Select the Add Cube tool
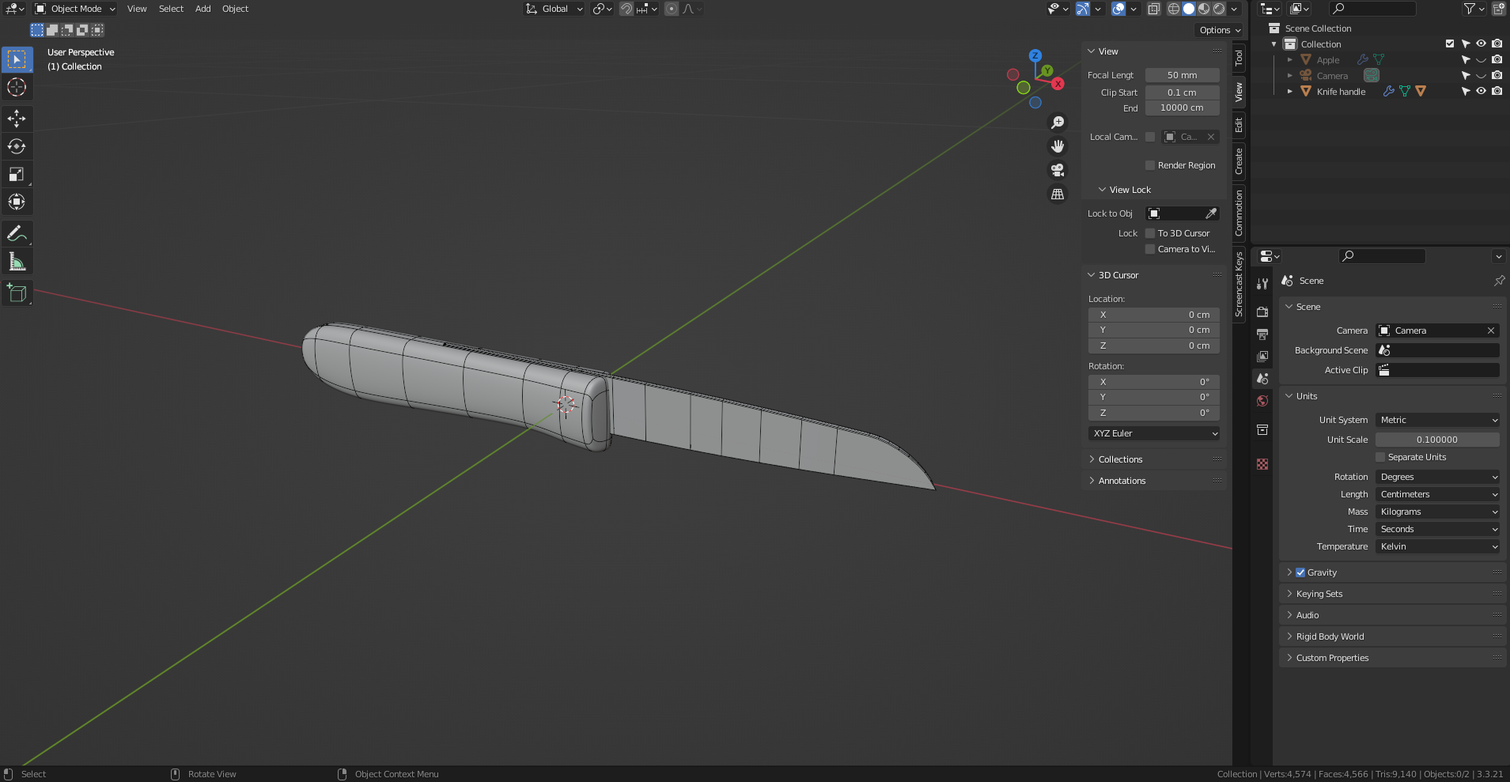The image size is (1510, 782). [17, 293]
